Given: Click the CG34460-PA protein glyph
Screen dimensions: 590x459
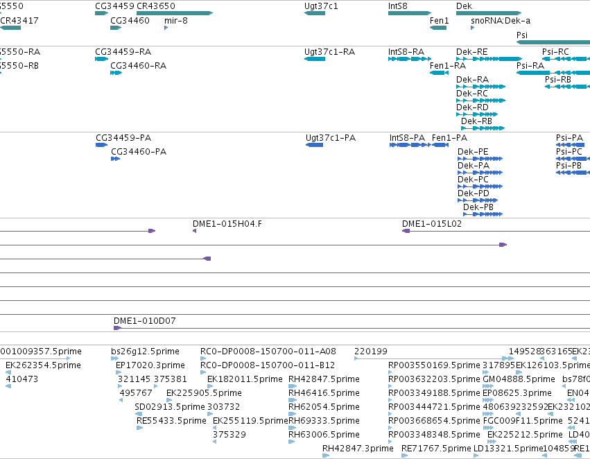Looking at the screenshot, I should [x=116, y=159].
